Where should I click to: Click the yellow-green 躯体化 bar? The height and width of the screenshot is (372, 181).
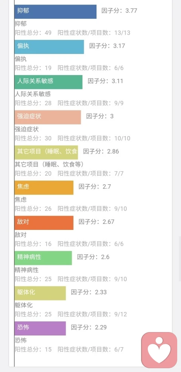40,293
